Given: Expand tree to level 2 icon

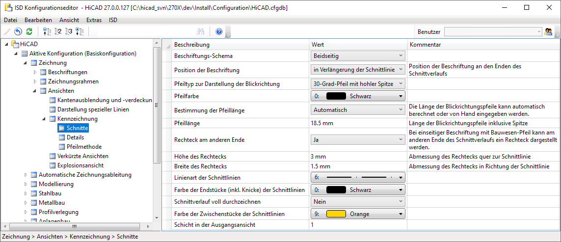Looking at the screenshot, I should [58, 31].
